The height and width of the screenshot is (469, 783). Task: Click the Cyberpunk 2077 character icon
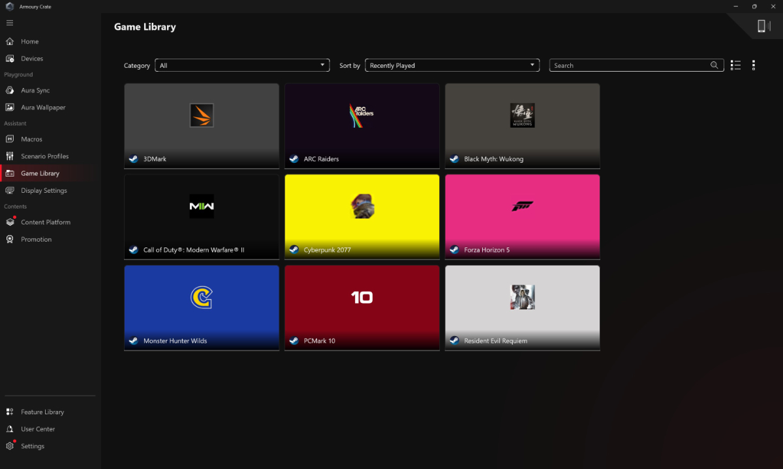(361, 206)
